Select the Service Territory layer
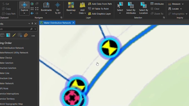189x106 pixels. point(7,99)
